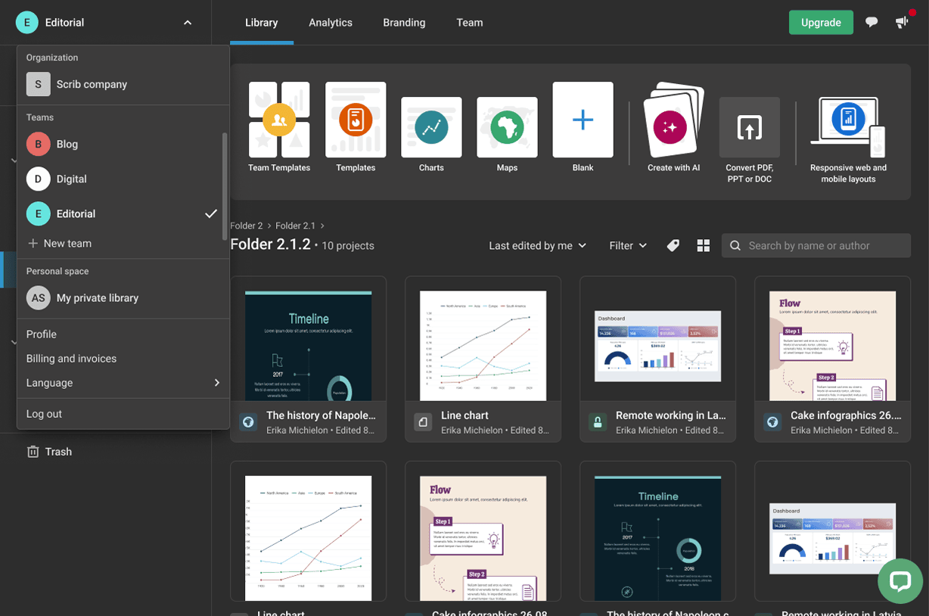This screenshot has height=616, width=929.
Task: Create a Blank project
Action: click(x=583, y=127)
